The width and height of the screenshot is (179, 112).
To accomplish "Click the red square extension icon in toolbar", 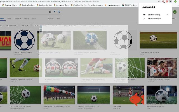I will coord(167,1).
